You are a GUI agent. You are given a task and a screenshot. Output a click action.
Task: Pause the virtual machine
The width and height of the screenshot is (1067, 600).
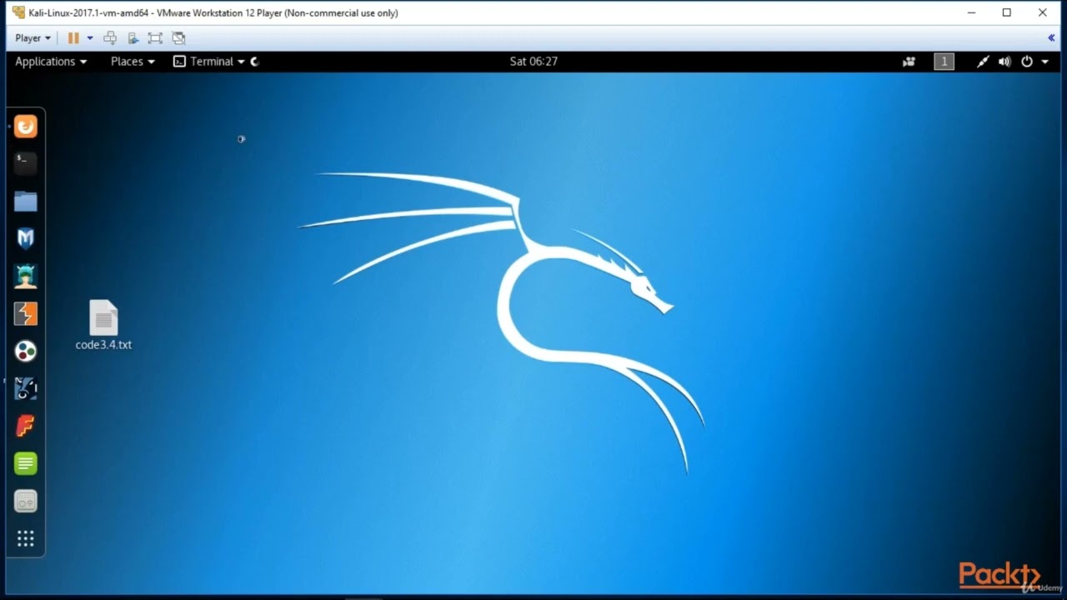[x=73, y=37]
